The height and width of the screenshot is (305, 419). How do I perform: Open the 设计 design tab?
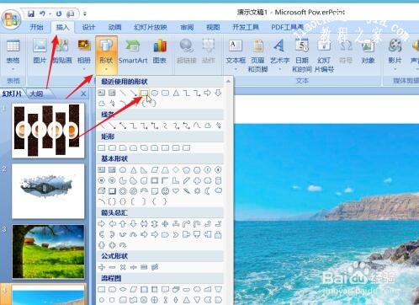88,27
